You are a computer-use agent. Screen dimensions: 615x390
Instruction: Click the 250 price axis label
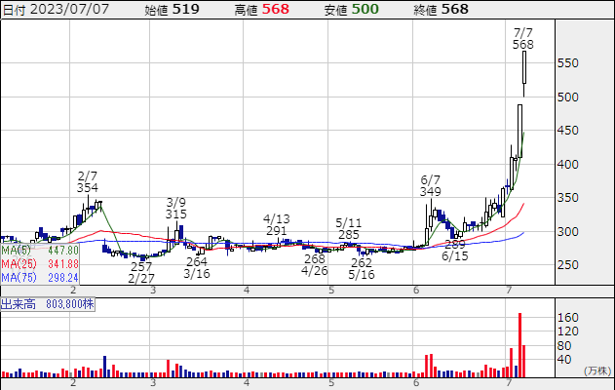(568, 265)
